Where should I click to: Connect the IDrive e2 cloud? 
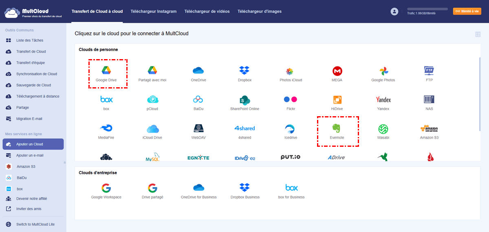[244, 158]
